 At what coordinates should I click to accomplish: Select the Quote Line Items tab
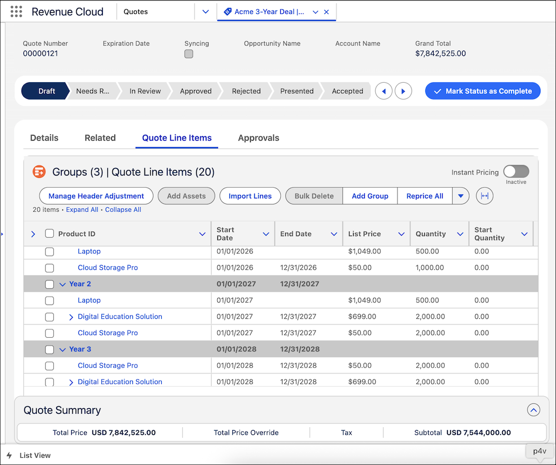pyautogui.click(x=177, y=138)
